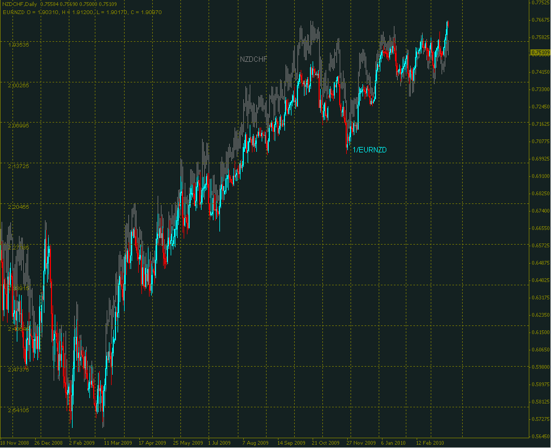551x448 pixels.
Task: Click the 0.64875 price on right axis
Action: pyautogui.click(x=541, y=263)
